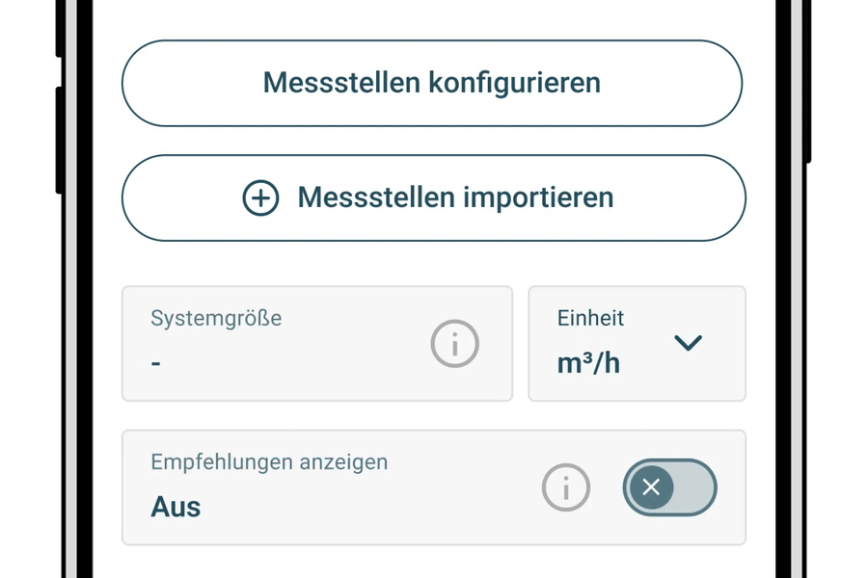Screen dimensions: 868x578
Task: Click the plus icon beside Messstellen importieren
Action: 259,197
